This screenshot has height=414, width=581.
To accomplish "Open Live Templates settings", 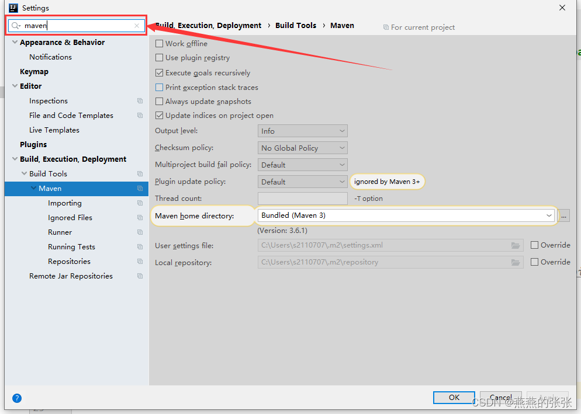I will coord(54,130).
